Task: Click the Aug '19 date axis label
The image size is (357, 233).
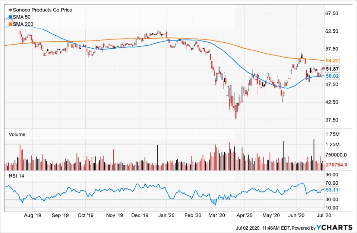Action: [32, 215]
